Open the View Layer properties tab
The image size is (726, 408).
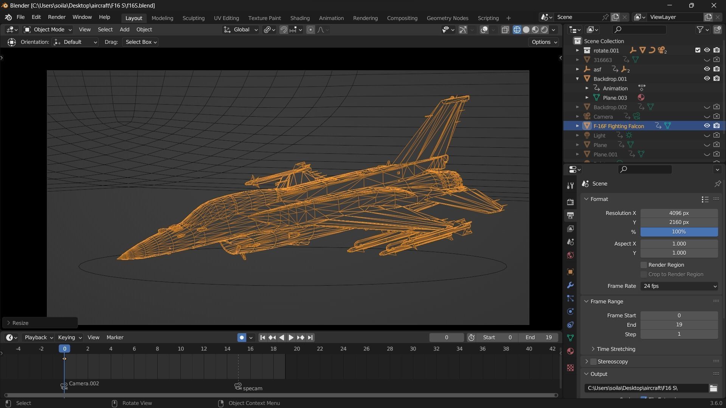tap(570, 229)
